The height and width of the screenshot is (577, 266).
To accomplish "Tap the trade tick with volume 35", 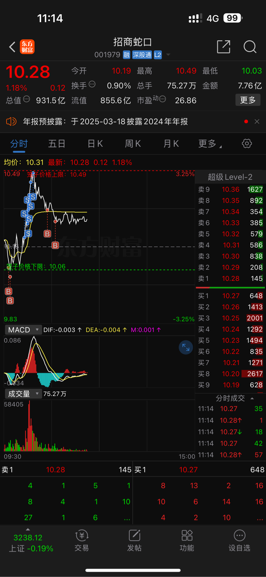I will (x=230, y=409).
